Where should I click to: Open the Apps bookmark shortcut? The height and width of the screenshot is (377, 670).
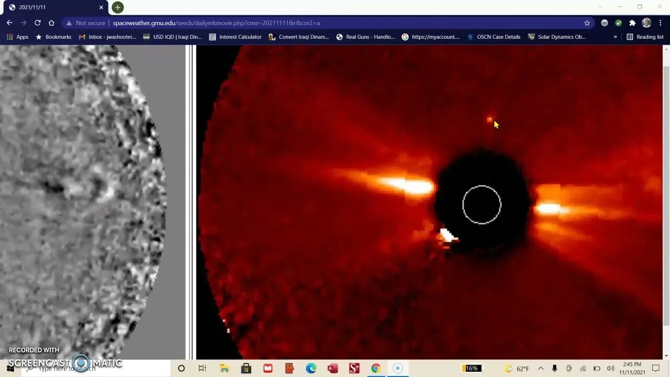[17, 37]
